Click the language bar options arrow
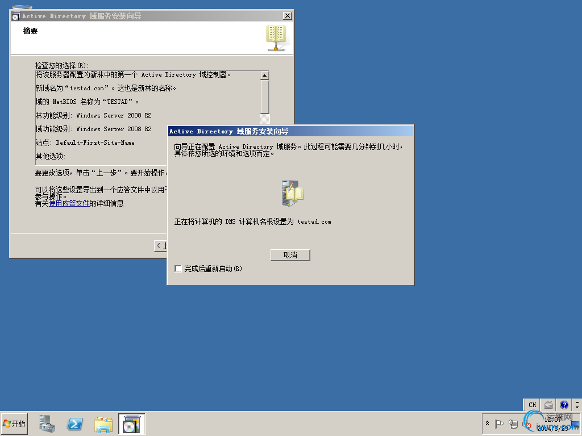 tap(576, 407)
